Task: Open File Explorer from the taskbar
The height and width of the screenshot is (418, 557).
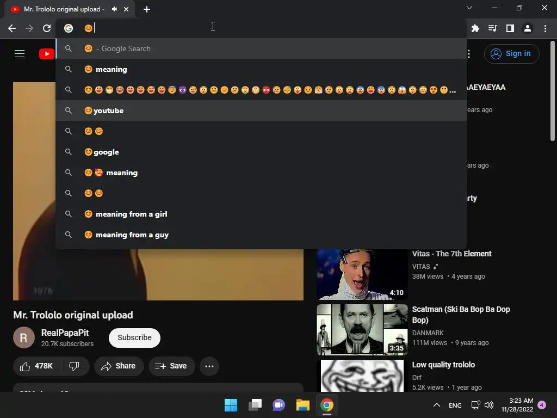Action: (x=302, y=405)
